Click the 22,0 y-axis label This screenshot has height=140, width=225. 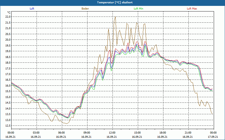coord(8,17)
